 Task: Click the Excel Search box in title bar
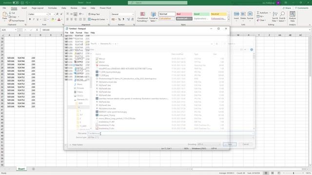(x=157, y=3)
